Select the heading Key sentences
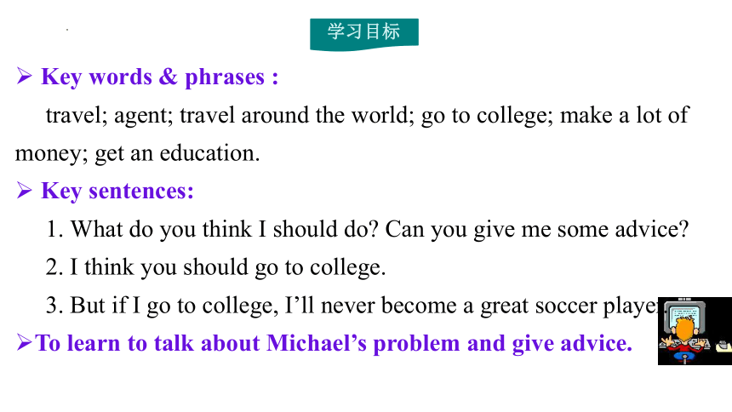The width and height of the screenshot is (732, 412). pos(117,192)
